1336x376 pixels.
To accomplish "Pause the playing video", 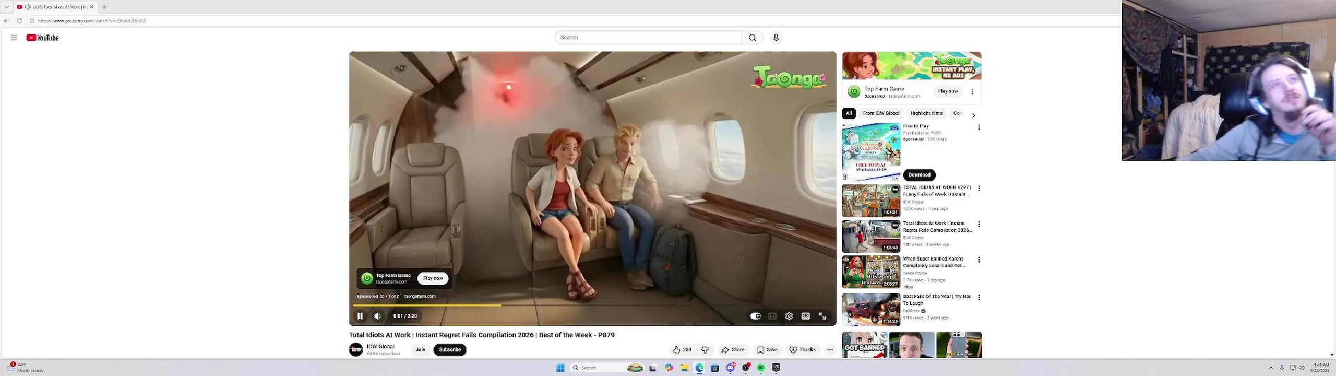I will (360, 316).
